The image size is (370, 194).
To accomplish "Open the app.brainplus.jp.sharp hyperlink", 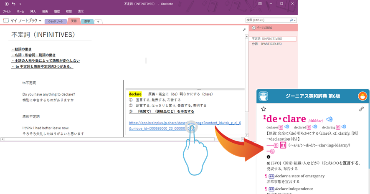I will (x=185, y=126).
